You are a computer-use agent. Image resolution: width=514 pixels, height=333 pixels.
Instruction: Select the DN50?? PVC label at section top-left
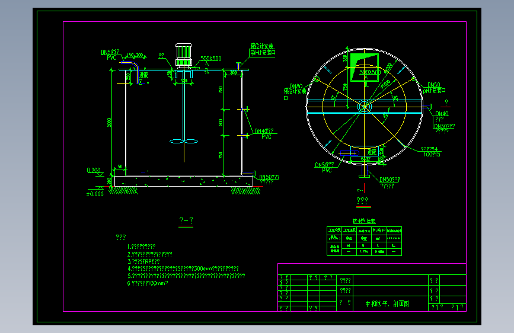[x=110, y=55]
